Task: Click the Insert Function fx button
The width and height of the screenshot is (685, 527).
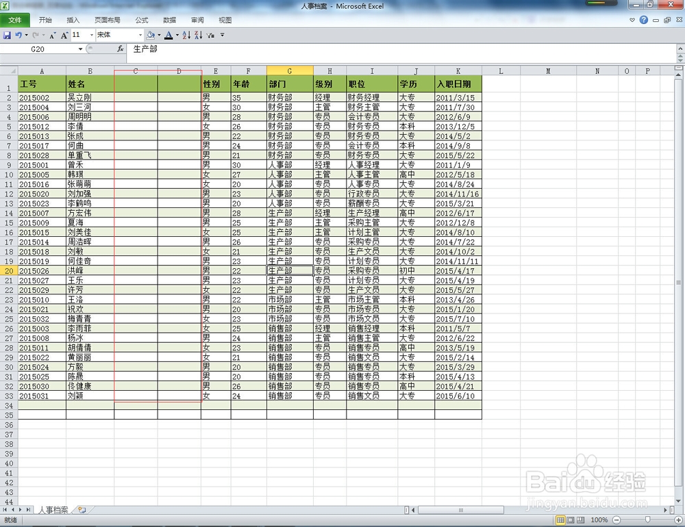Action: [120, 49]
